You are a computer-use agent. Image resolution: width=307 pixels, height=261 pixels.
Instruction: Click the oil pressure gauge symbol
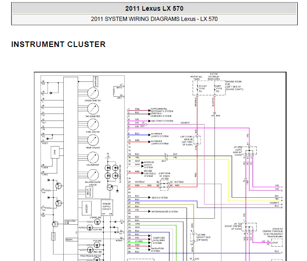(x=93, y=175)
